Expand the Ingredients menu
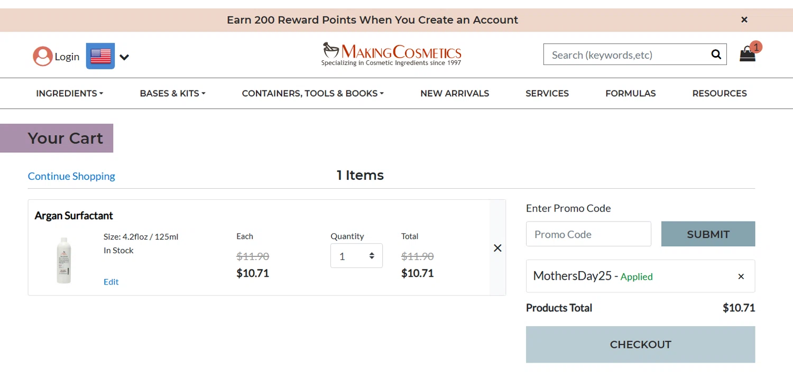 coord(70,94)
